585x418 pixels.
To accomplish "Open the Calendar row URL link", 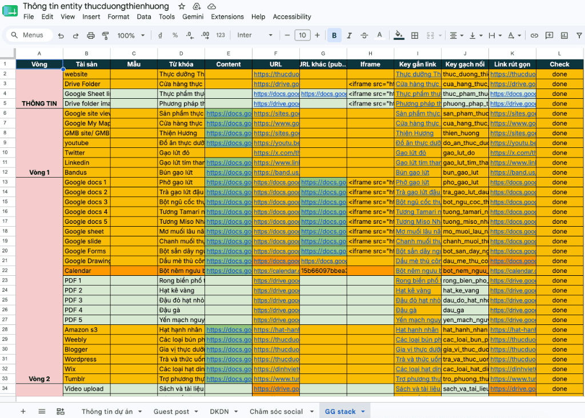I will pyautogui.click(x=276, y=271).
